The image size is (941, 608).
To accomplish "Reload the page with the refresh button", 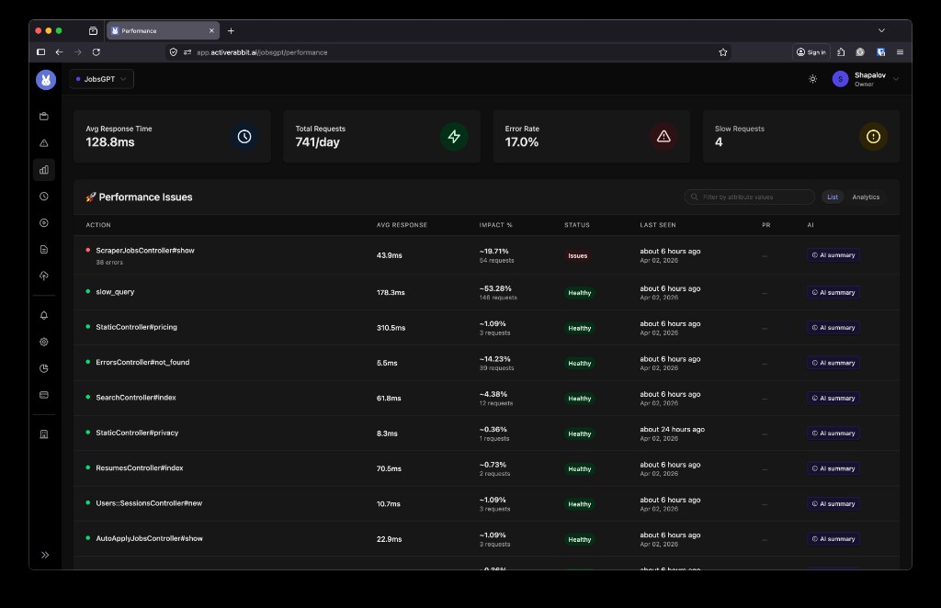I will pyautogui.click(x=96, y=52).
